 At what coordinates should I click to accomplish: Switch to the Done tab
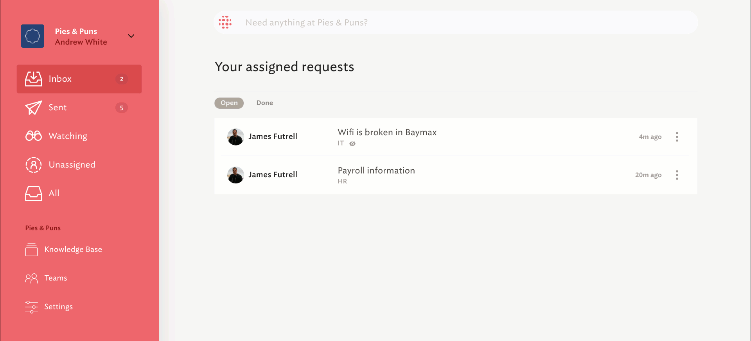pyautogui.click(x=265, y=103)
